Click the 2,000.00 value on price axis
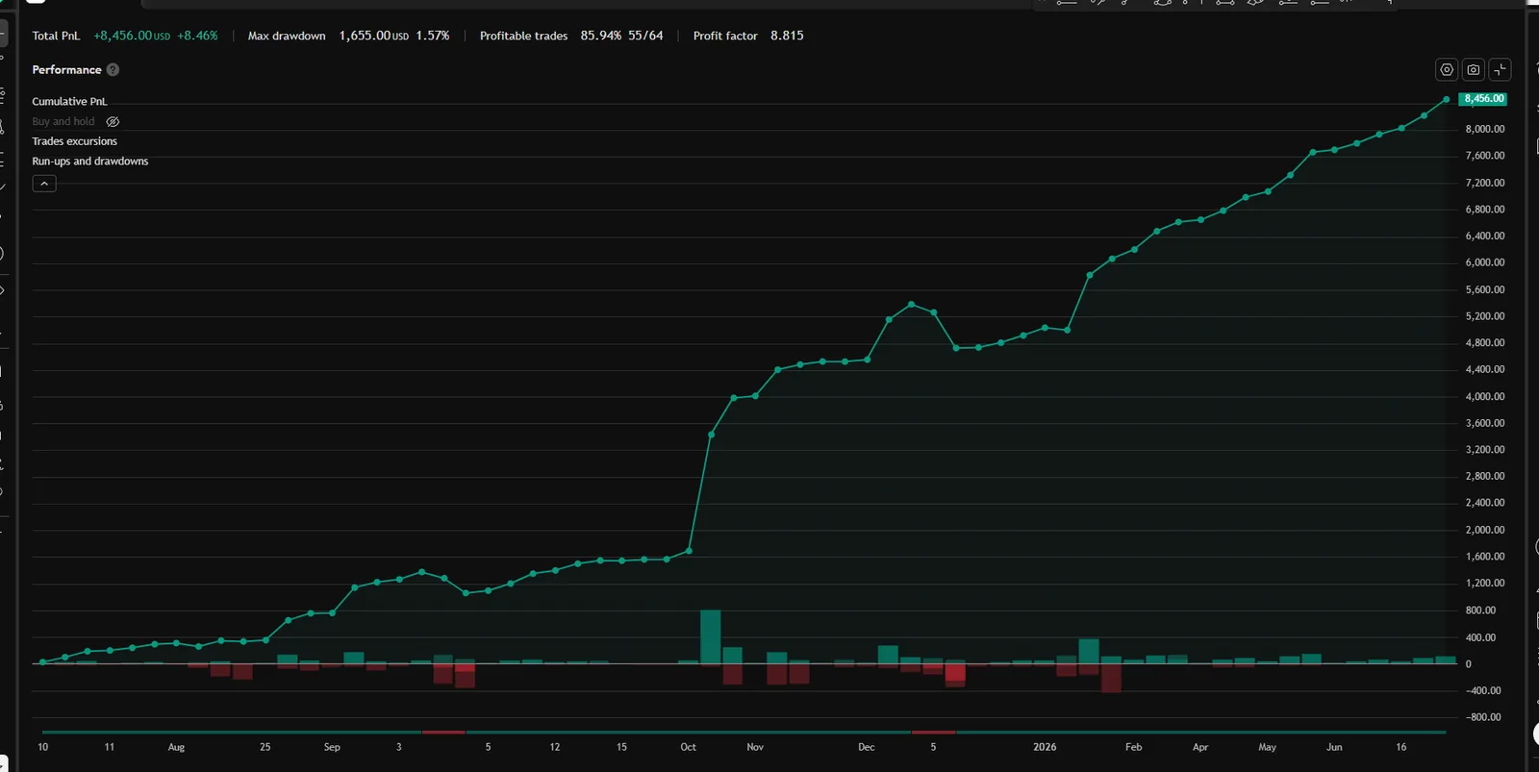Image resolution: width=1539 pixels, height=772 pixels. (x=1485, y=530)
